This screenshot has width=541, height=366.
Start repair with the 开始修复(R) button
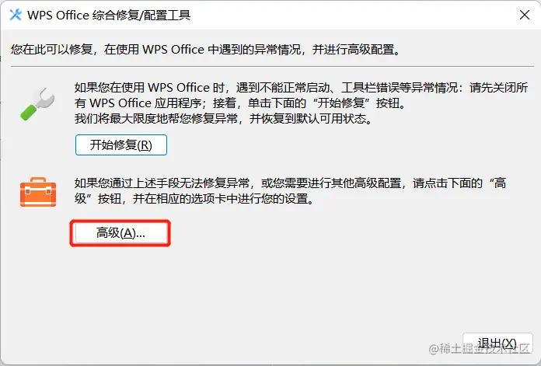[121, 145]
